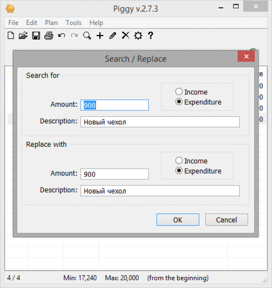Image resolution: width=272 pixels, height=288 pixels.
Task: Undo last action with the undo arrow
Action: [61, 35]
